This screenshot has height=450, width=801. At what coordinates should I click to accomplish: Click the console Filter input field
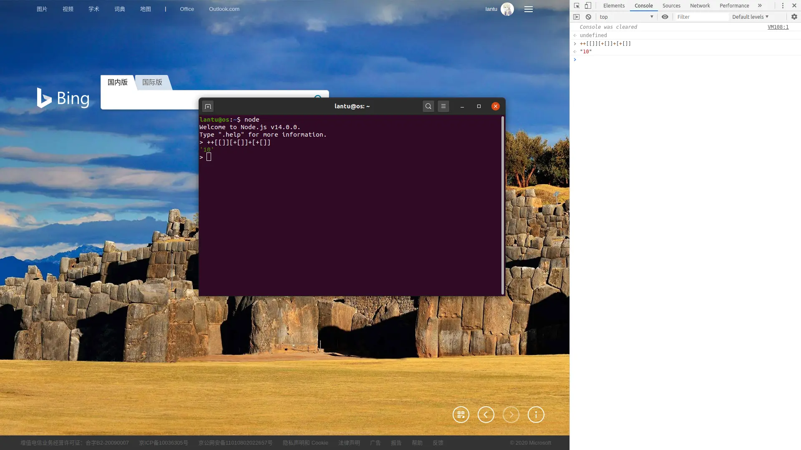701,17
